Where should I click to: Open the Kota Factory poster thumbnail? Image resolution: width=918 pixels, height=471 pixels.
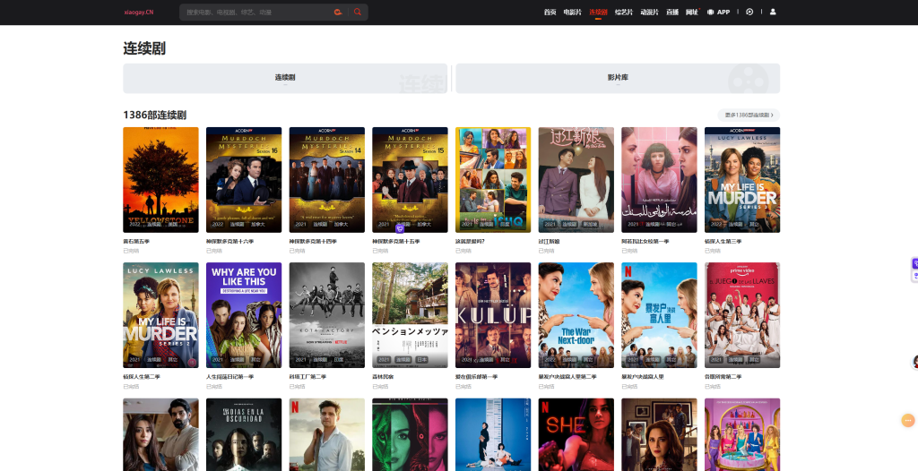tap(326, 315)
